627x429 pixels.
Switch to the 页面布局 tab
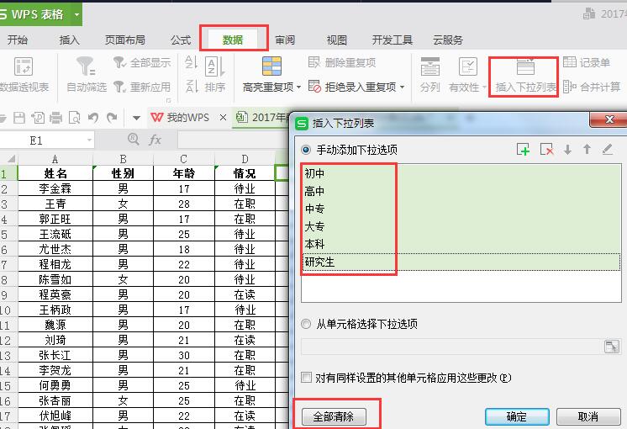pos(124,40)
